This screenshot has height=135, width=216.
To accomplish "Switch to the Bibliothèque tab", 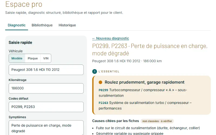I will [x=42, y=25].
